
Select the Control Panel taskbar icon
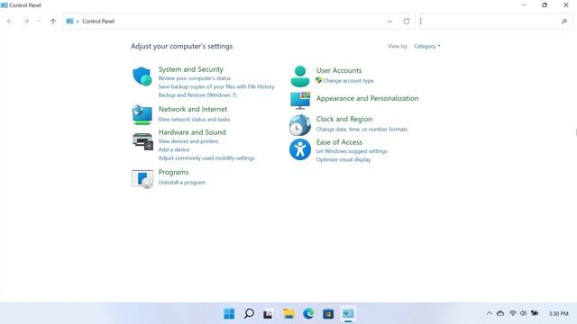click(348, 314)
